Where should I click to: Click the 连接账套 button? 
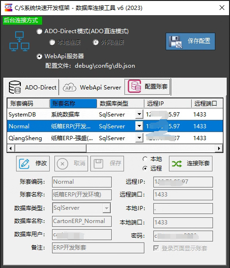tap(191, 163)
